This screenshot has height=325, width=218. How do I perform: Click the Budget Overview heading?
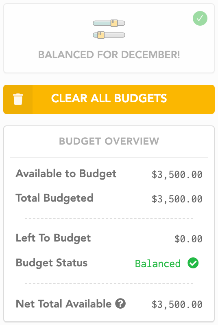pyautogui.click(x=109, y=141)
